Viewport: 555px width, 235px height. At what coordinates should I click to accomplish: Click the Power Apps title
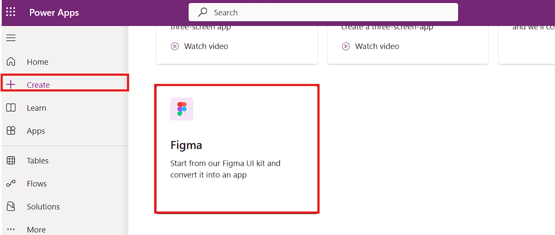click(x=54, y=12)
